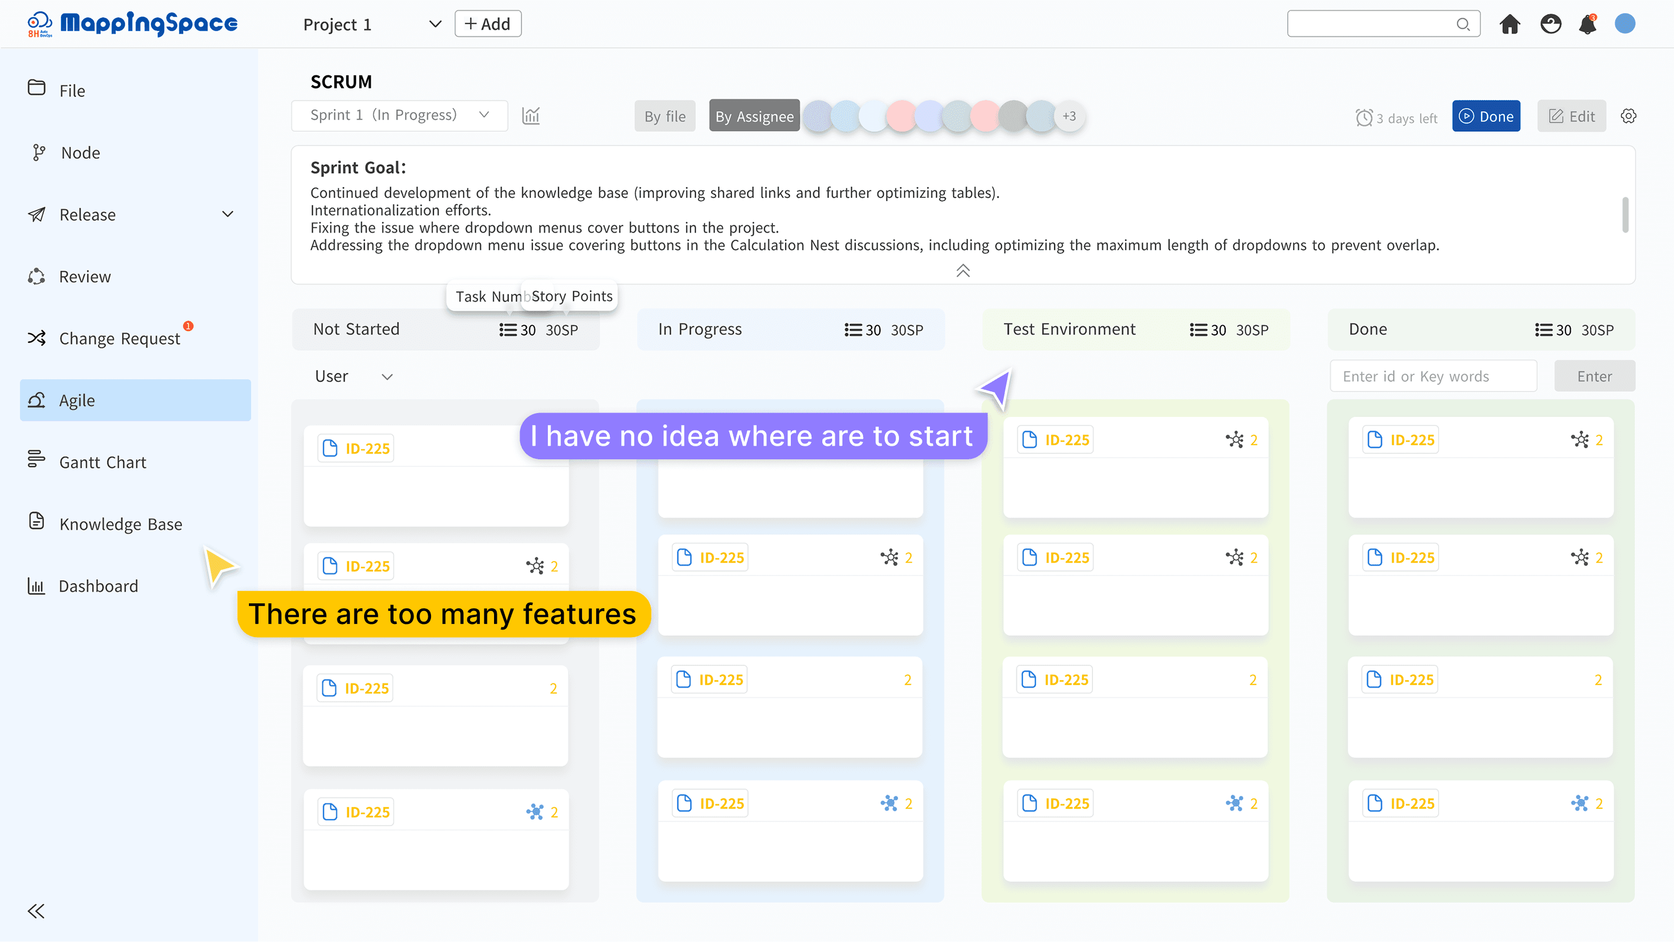Viewport: 1674px width, 942px height.
Task: Open Gantt Chart in sidebar
Action: [x=103, y=462]
